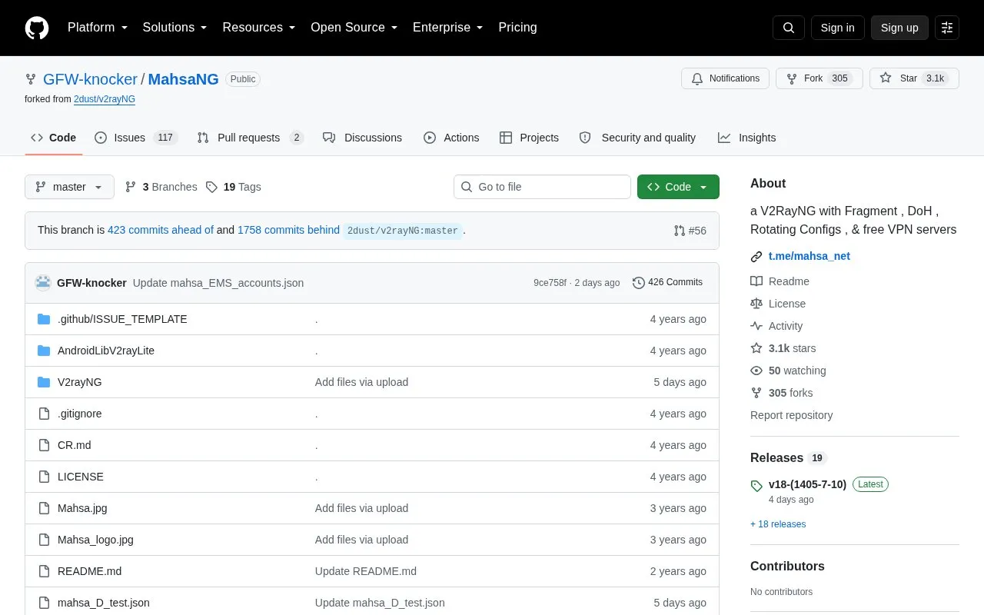Open the mahsa_D_test.json file
This screenshot has height=615, width=984.
[104, 603]
